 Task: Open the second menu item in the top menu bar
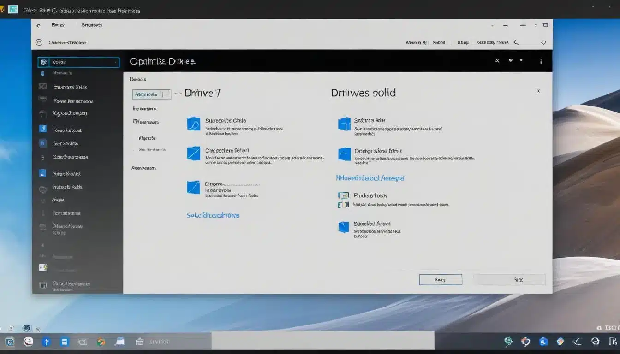tap(91, 25)
